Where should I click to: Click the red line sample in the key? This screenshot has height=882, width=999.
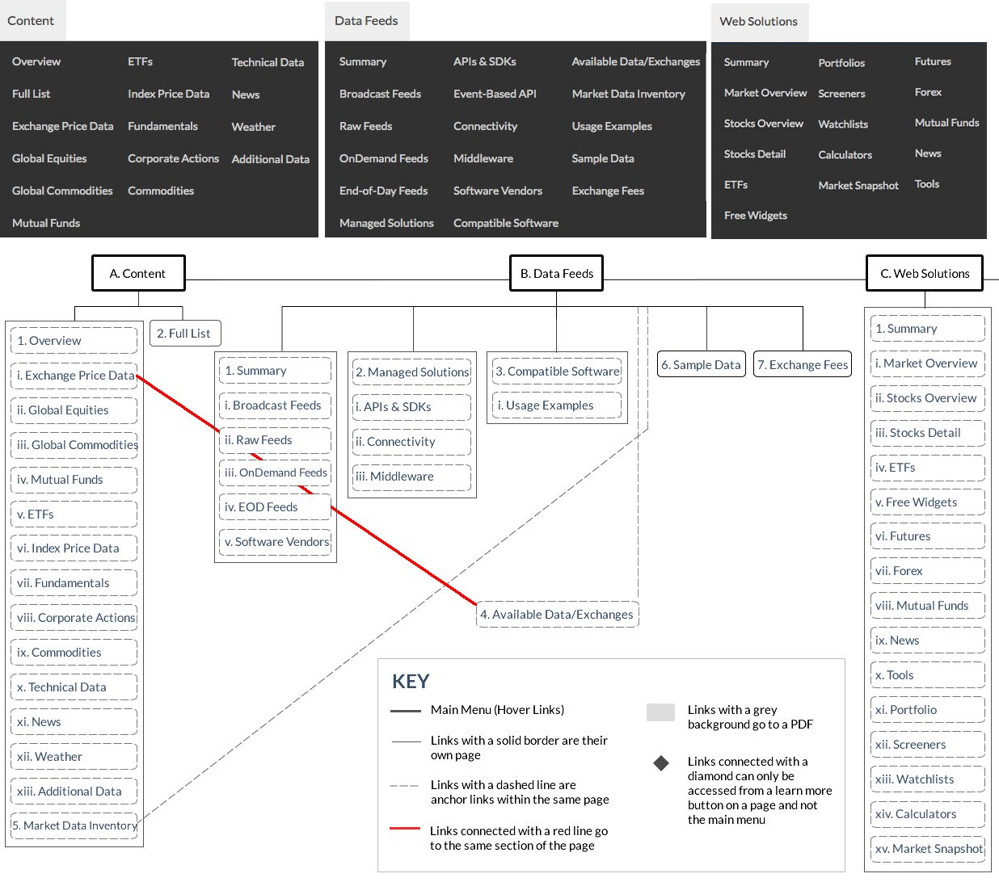point(405,829)
